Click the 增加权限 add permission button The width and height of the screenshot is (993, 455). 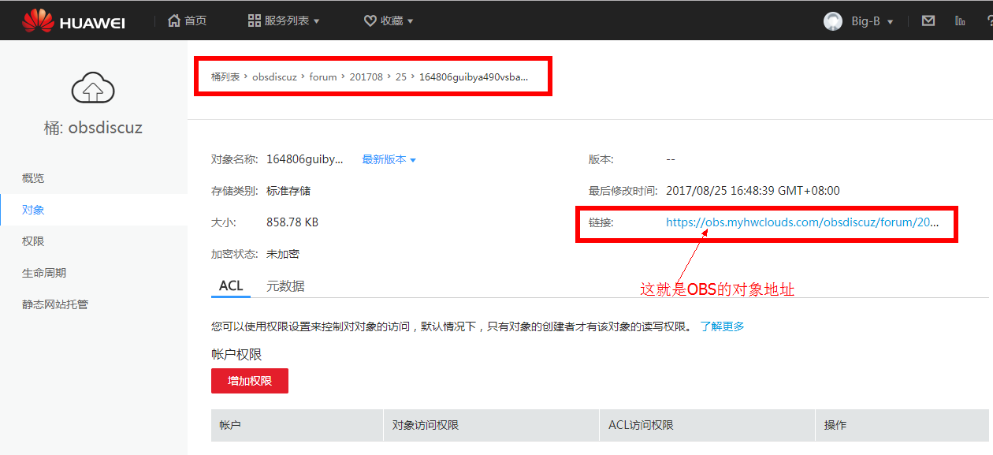250,381
